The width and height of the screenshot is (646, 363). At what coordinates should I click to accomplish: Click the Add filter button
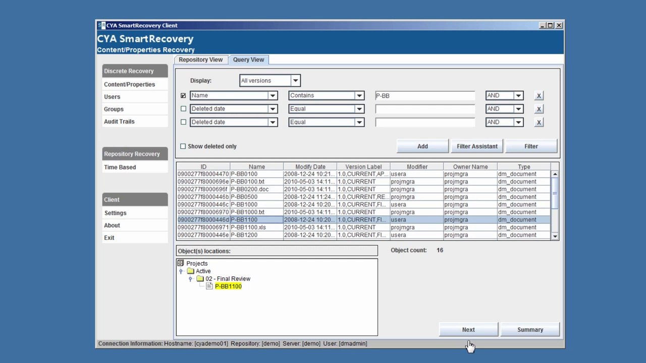422,146
